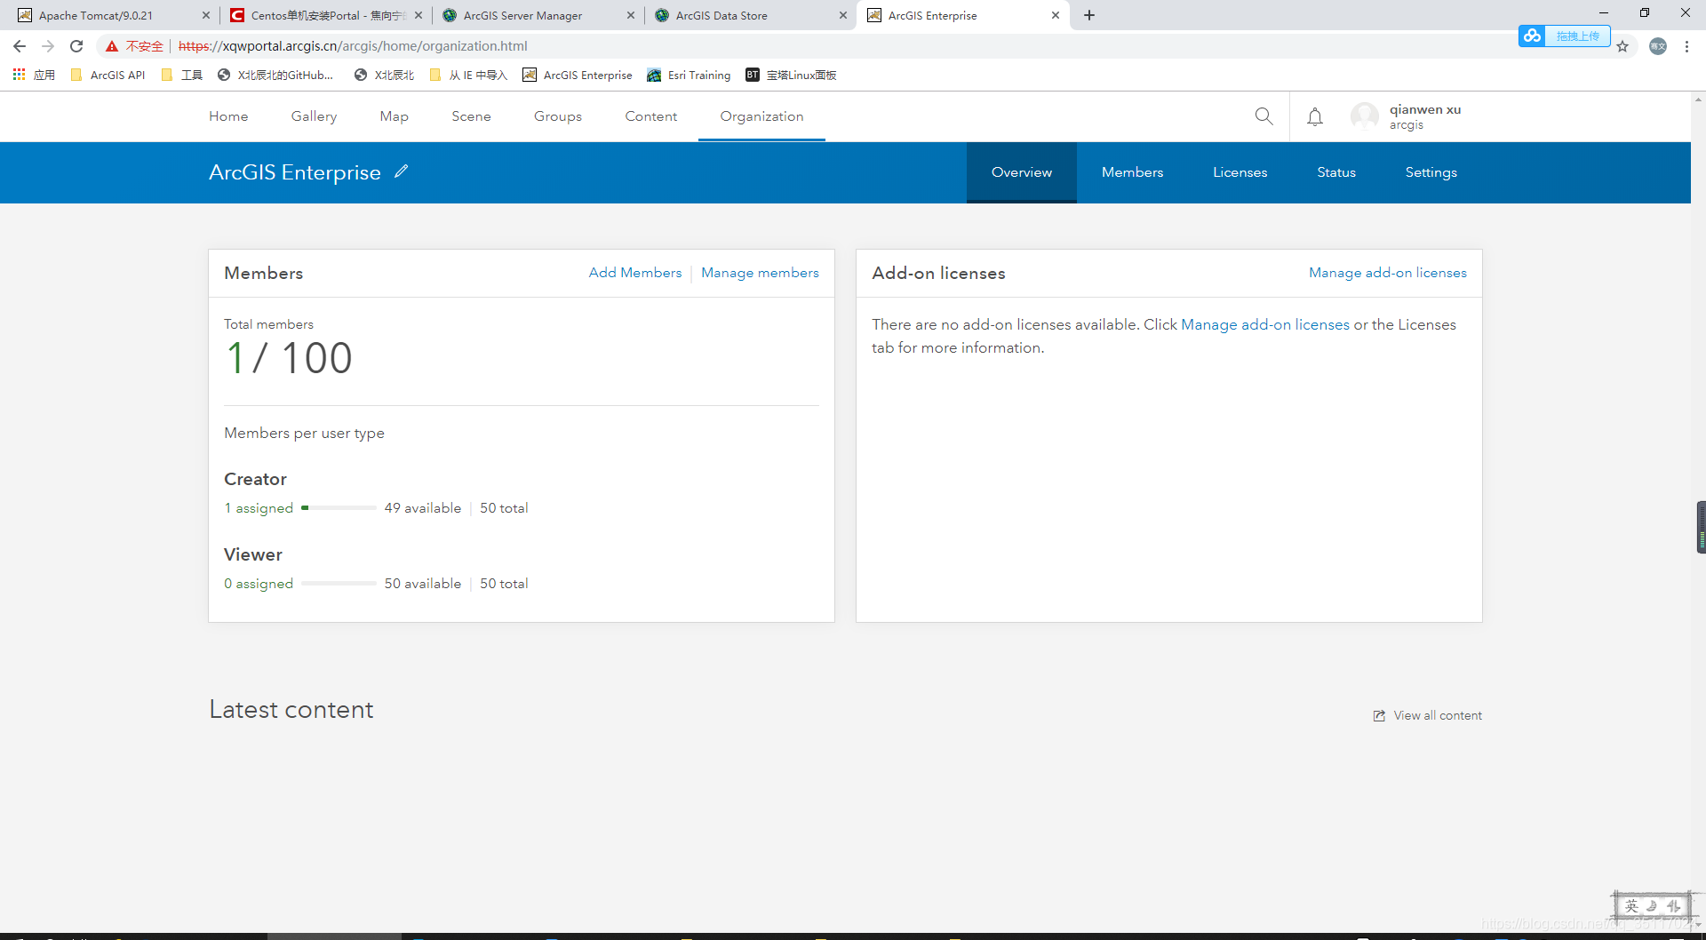
Task: Open the Groups page
Action: [558, 116]
